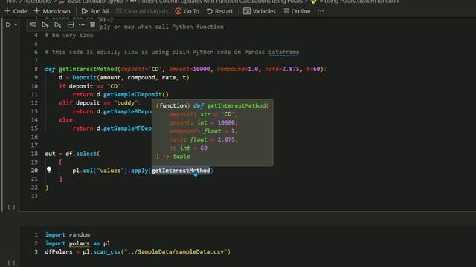The image size is (476, 267).
Task: Click execution count brackets of second cell
Action: tap(11, 263)
